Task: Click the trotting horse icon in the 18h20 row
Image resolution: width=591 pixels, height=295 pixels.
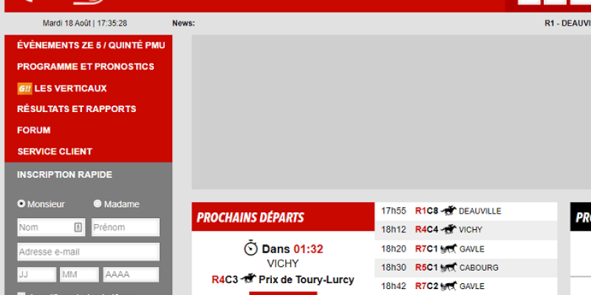Action: coord(448,249)
